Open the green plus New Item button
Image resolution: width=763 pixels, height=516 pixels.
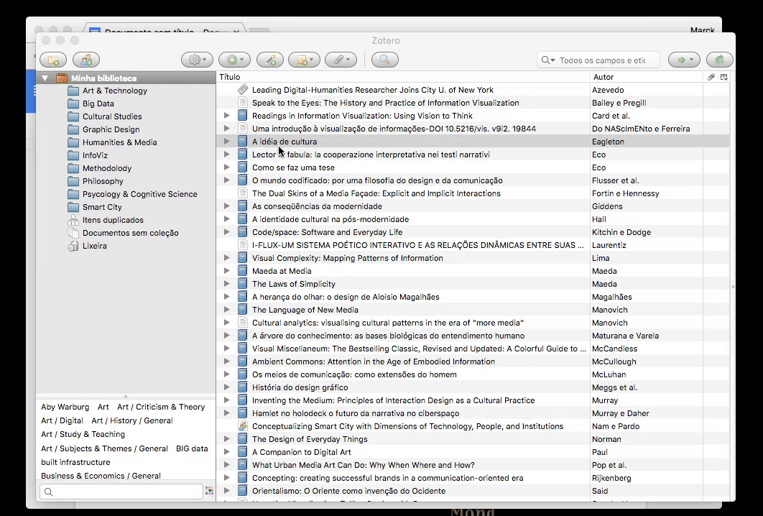point(234,60)
